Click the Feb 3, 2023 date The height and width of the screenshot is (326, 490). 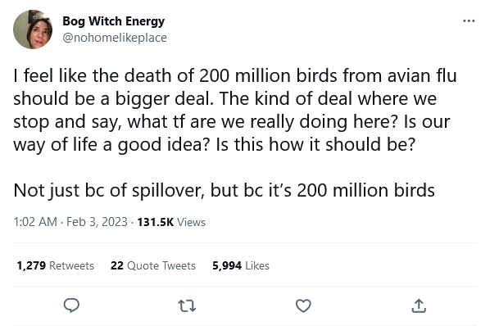[x=97, y=222]
